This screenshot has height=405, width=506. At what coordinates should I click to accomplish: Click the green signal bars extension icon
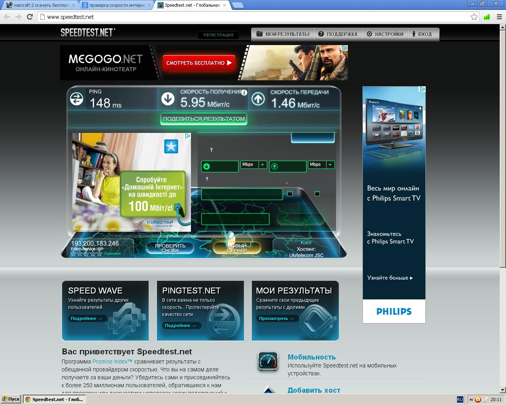point(487,17)
